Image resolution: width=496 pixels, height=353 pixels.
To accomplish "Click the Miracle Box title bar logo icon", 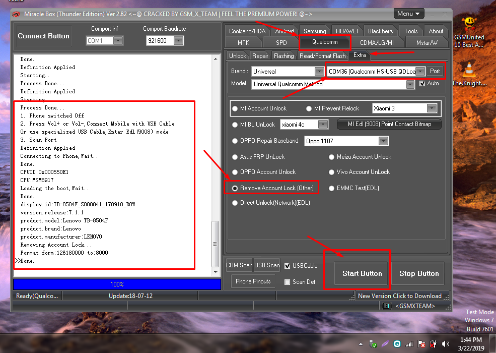I will (x=16, y=14).
